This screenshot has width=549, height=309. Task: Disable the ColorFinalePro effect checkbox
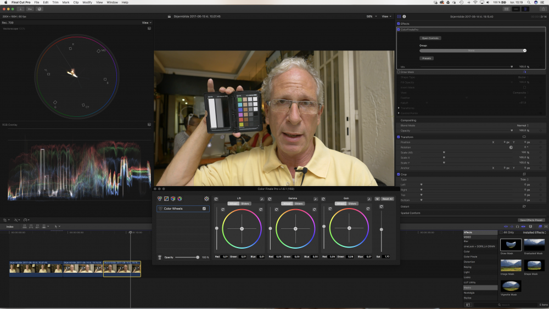[x=399, y=29]
